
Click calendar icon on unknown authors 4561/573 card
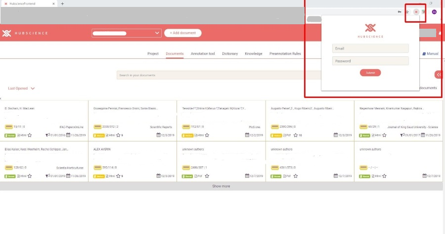tap(336, 176)
